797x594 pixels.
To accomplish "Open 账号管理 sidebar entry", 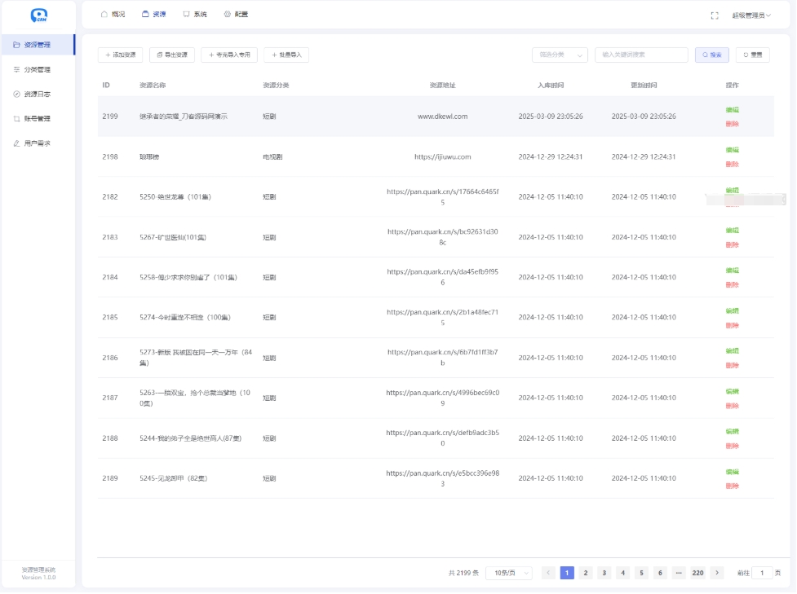I will tap(38, 118).
